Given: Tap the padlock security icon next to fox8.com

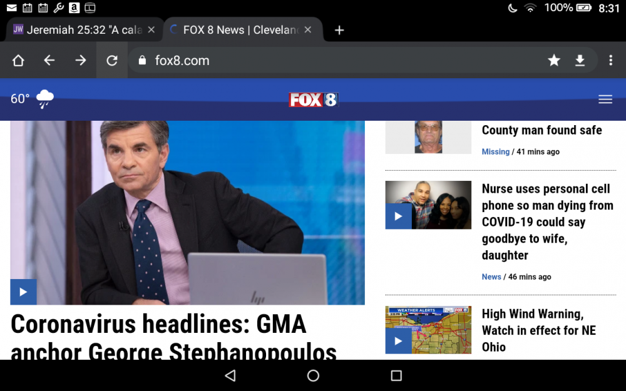Looking at the screenshot, I should [141, 60].
